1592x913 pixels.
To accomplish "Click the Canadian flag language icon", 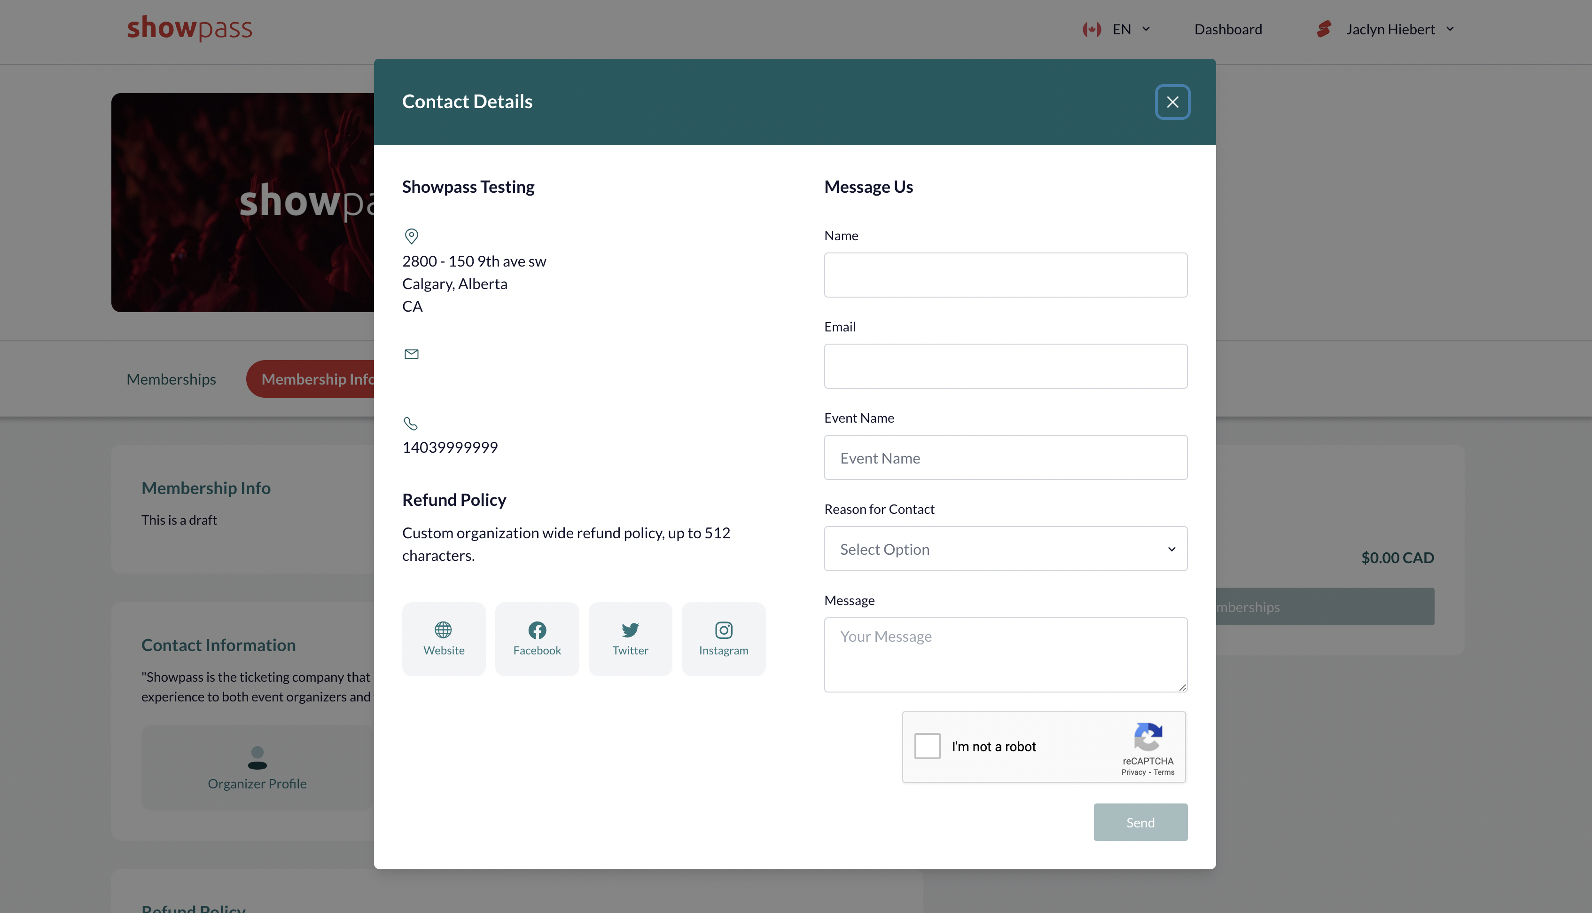I will tap(1092, 30).
